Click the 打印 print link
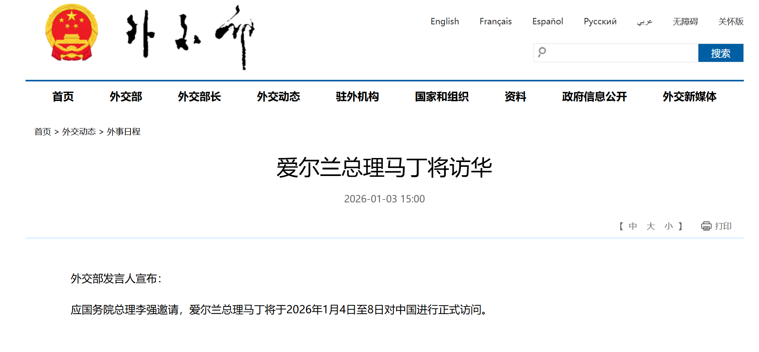The image size is (759, 352). pos(723,226)
